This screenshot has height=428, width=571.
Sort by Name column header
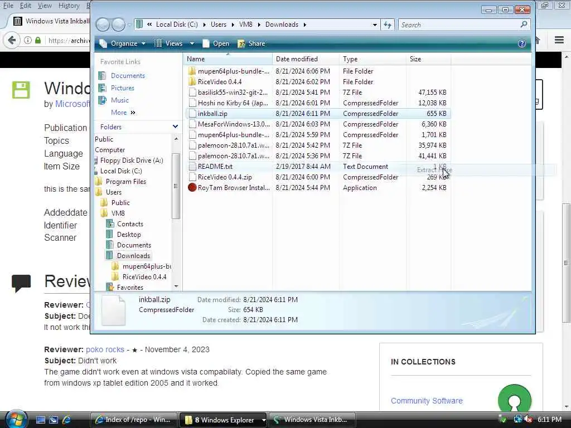228,59
